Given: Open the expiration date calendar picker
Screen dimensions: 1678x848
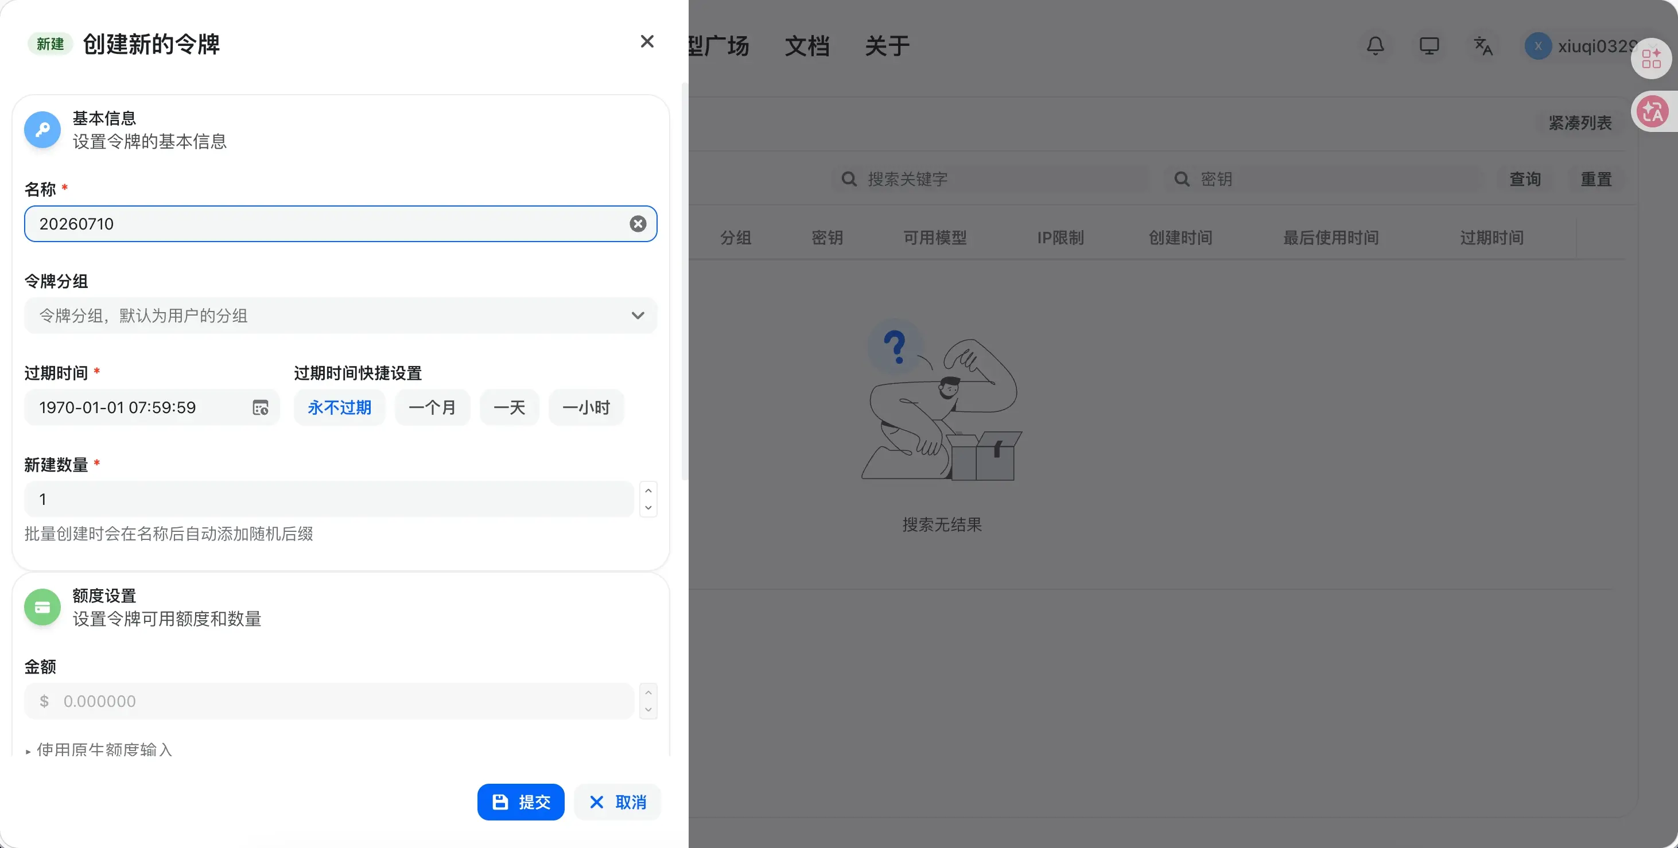Looking at the screenshot, I should click(x=261, y=408).
